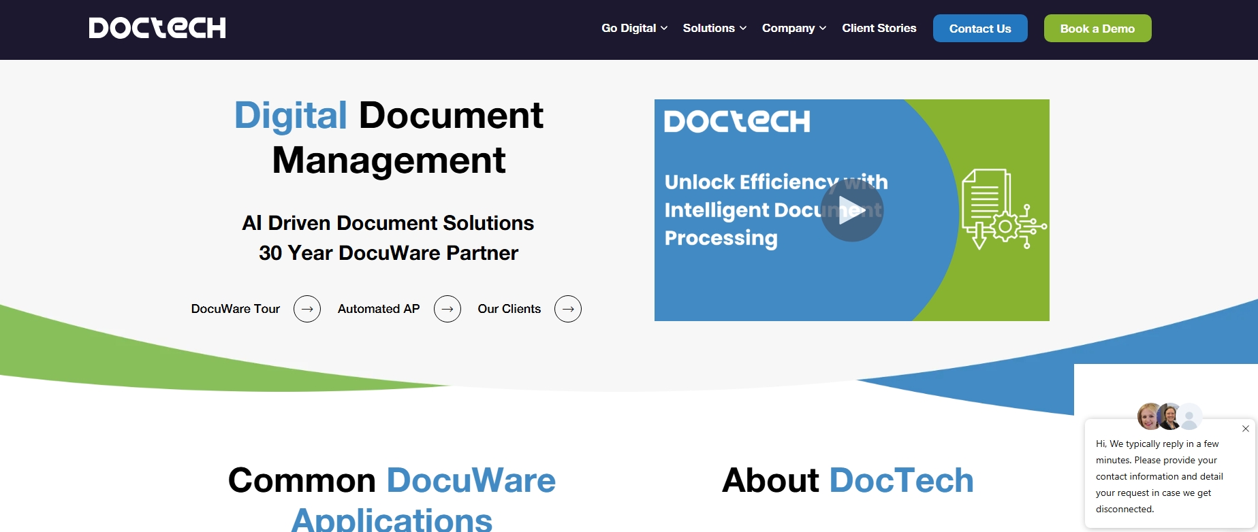Click the document processing gear icon in video

point(1004,210)
